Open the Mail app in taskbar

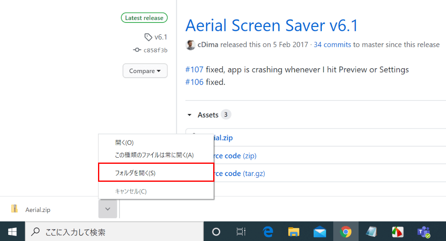point(320,232)
